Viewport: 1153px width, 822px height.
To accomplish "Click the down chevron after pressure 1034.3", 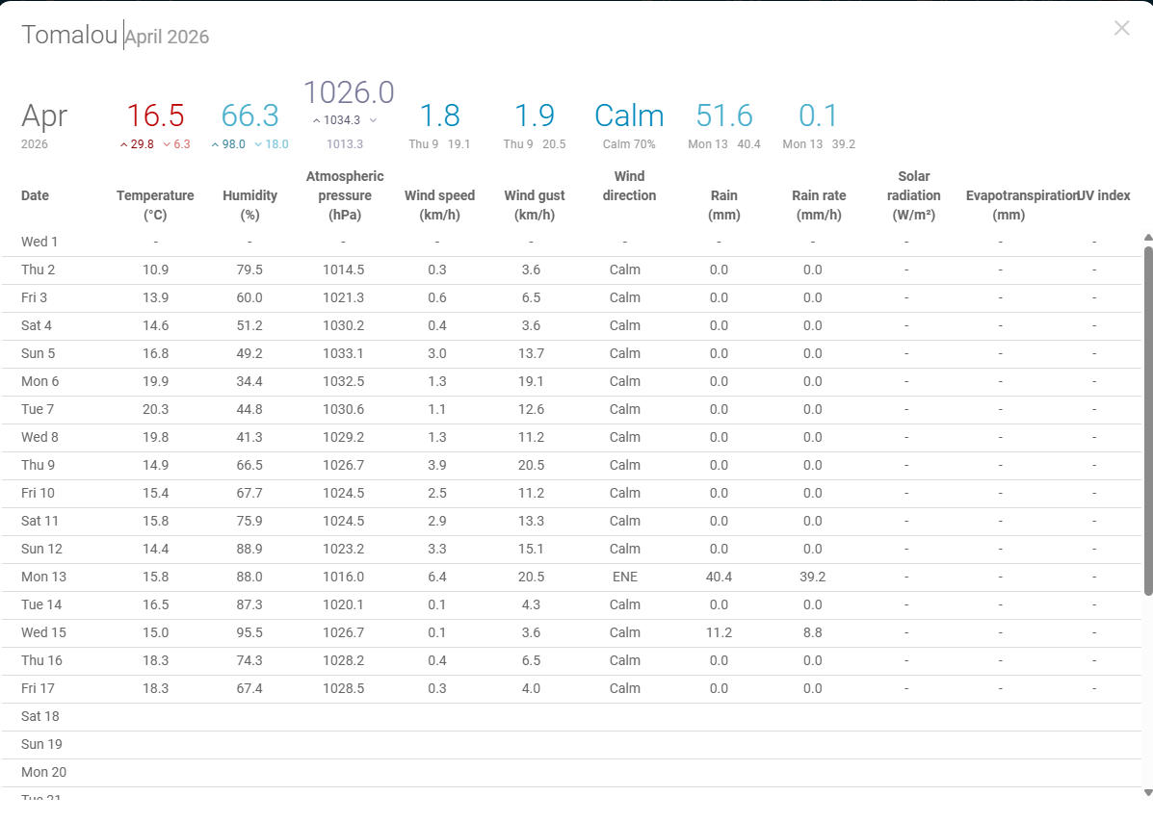I will pyautogui.click(x=373, y=120).
